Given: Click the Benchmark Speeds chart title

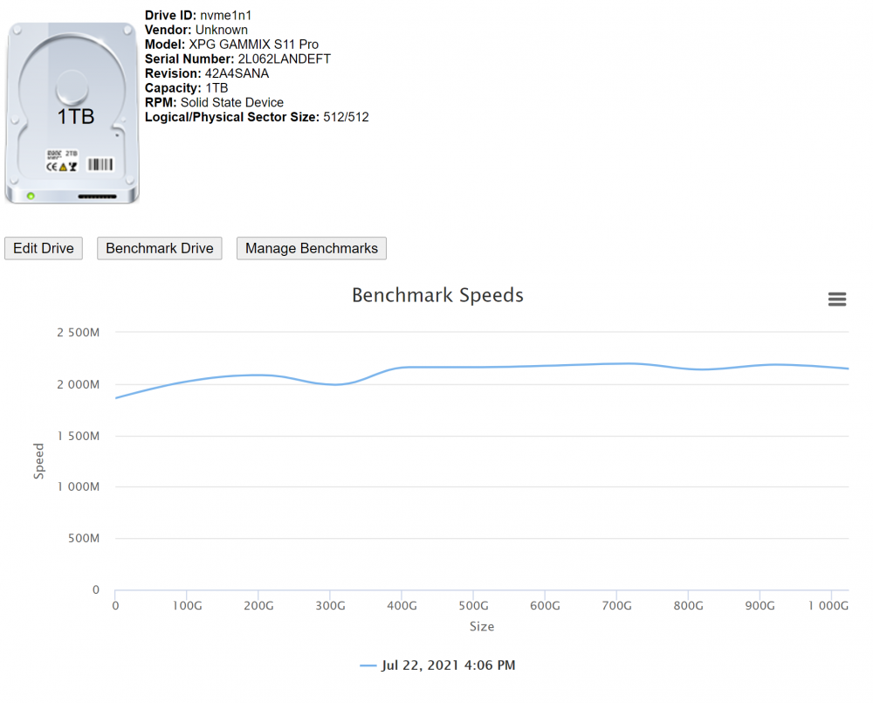Looking at the screenshot, I should (437, 295).
